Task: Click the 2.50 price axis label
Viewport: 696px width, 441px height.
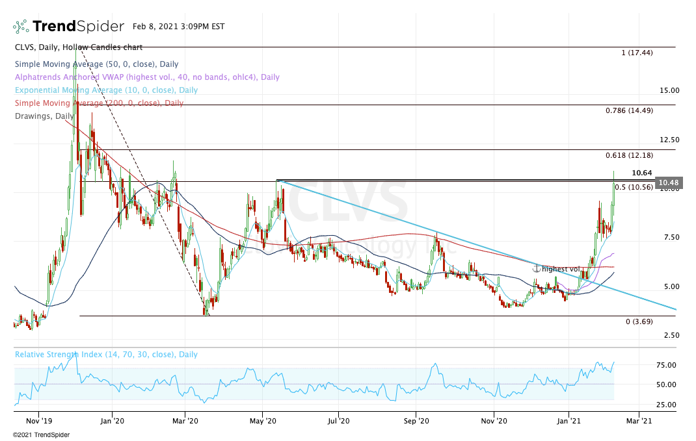Action: point(671,335)
